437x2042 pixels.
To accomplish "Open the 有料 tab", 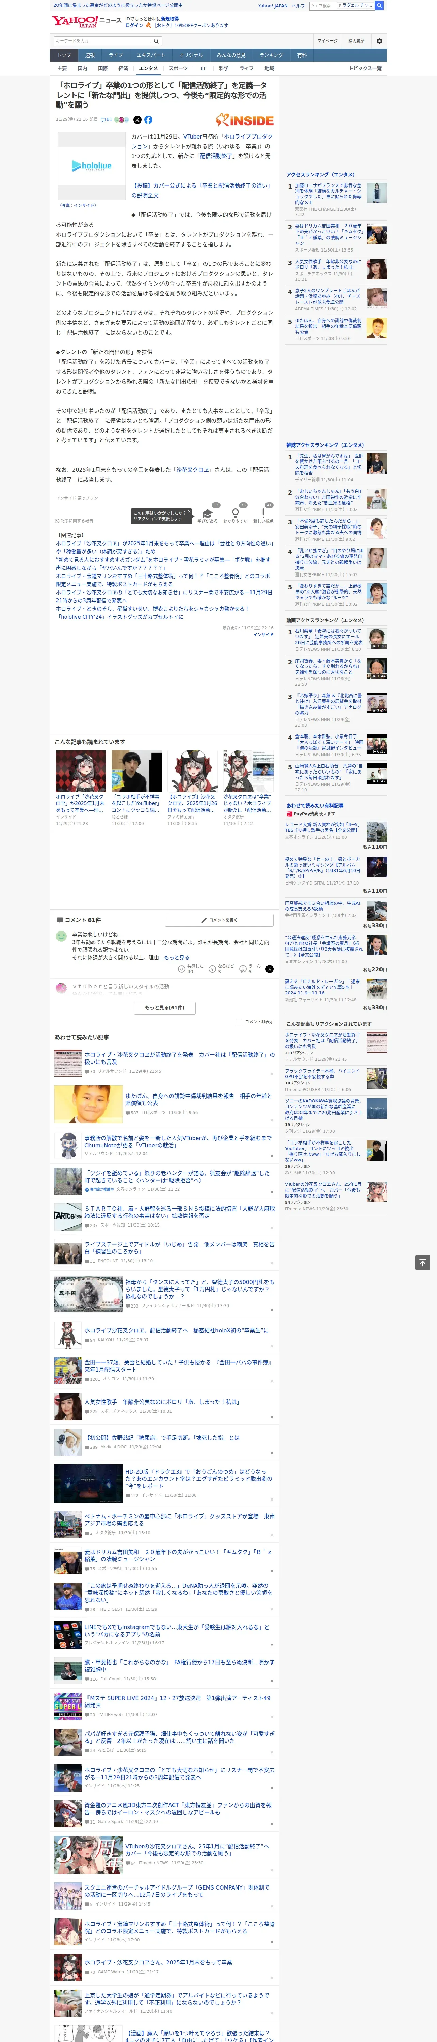I will coord(302,55).
